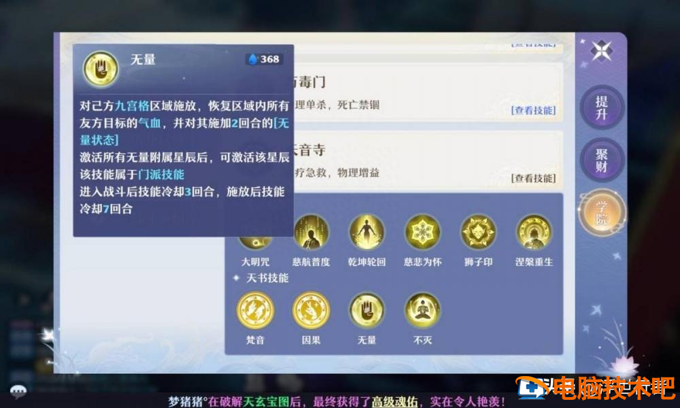Click the player name 梦猪猪 in the announcement
680x408 pixels.
click(186, 402)
